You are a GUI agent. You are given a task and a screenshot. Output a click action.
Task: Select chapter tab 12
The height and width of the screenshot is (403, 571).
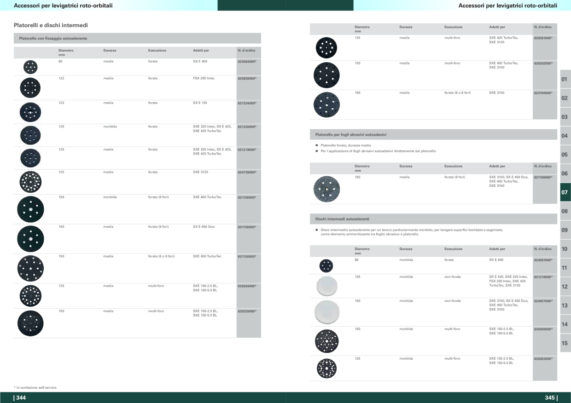565,287
